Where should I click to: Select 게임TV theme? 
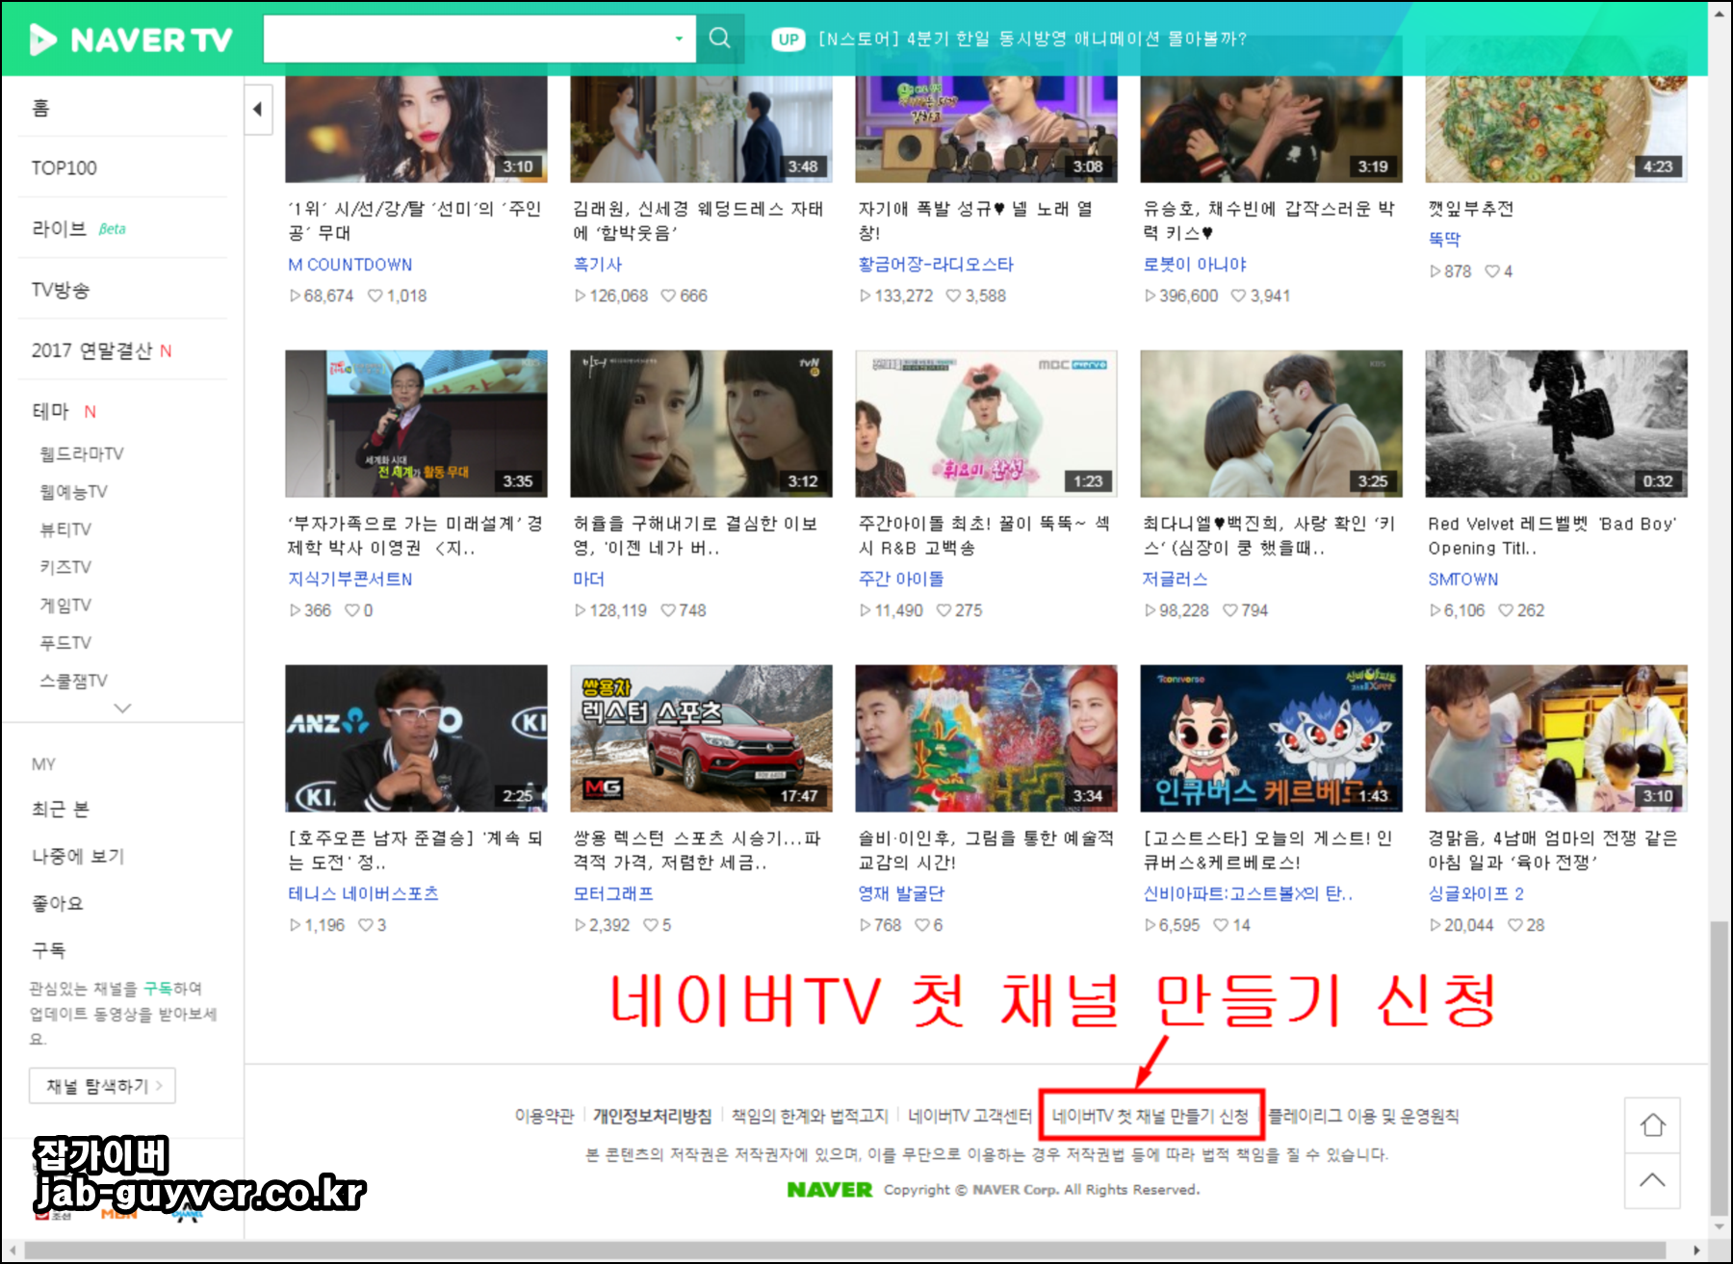pyautogui.click(x=65, y=605)
